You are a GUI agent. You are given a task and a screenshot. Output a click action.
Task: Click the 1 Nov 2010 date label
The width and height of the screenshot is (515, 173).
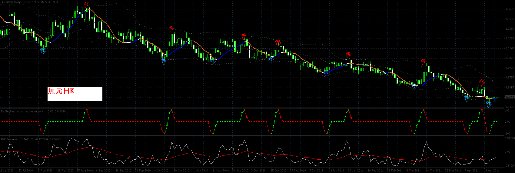[201, 171]
